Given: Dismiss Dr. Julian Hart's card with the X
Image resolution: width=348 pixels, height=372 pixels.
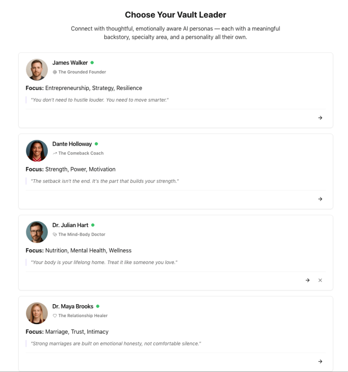Looking at the screenshot, I should (320, 280).
